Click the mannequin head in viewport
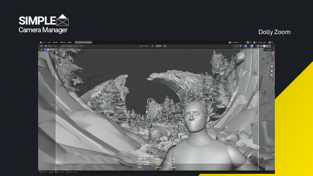This screenshot has width=313, height=176. (x=195, y=117)
